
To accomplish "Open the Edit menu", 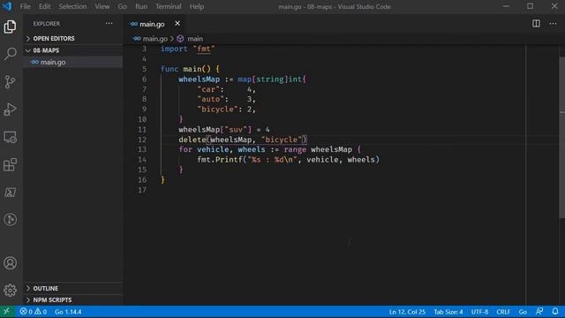I will tap(45, 6).
